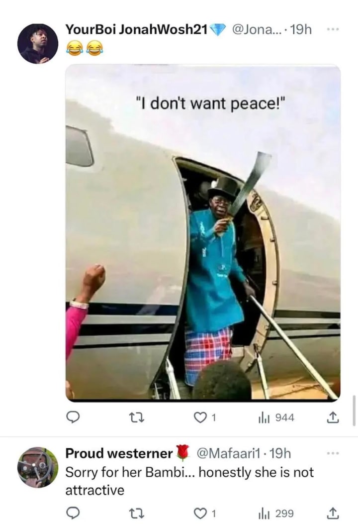View analytics showing 299 views
358x524 pixels.
[276, 514]
